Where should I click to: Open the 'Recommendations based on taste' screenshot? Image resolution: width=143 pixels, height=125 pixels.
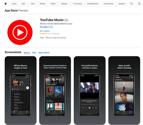[x=55, y=91]
